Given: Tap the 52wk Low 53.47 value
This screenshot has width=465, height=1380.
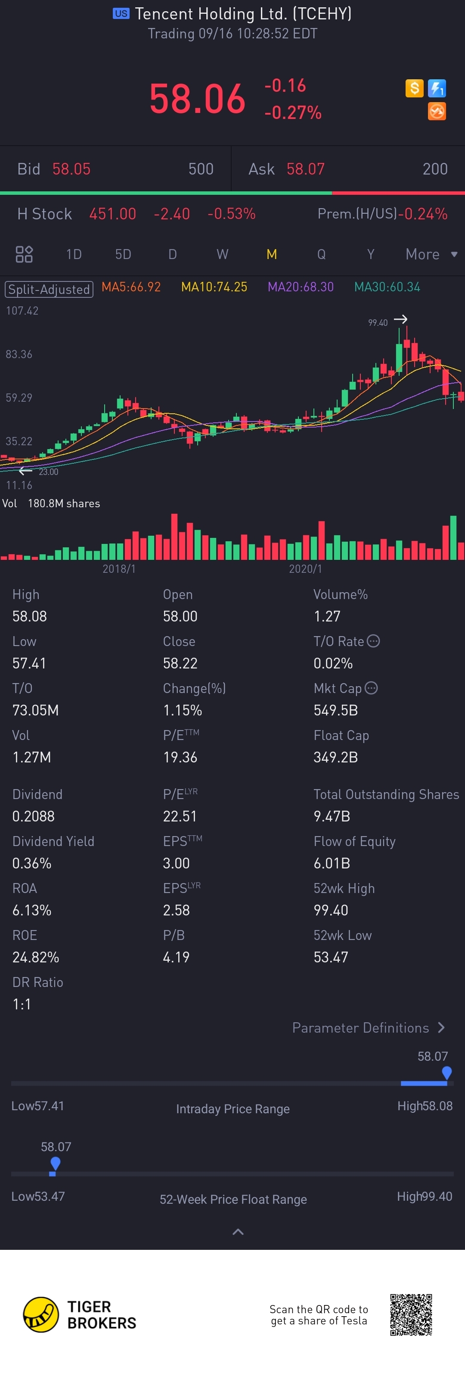Looking at the screenshot, I should click(331, 957).
